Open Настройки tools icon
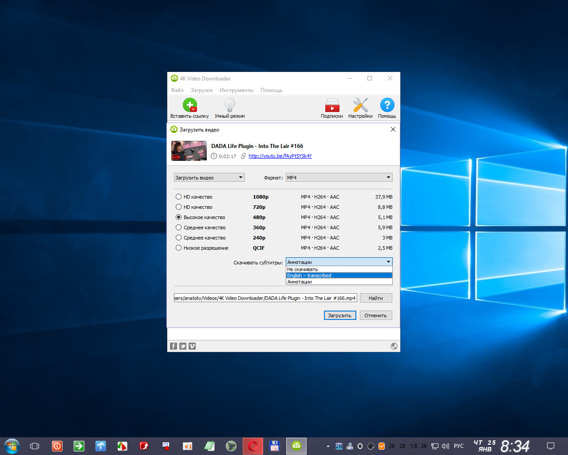The image size is (568, 455). pyautogui.click(x=360, y=105)
